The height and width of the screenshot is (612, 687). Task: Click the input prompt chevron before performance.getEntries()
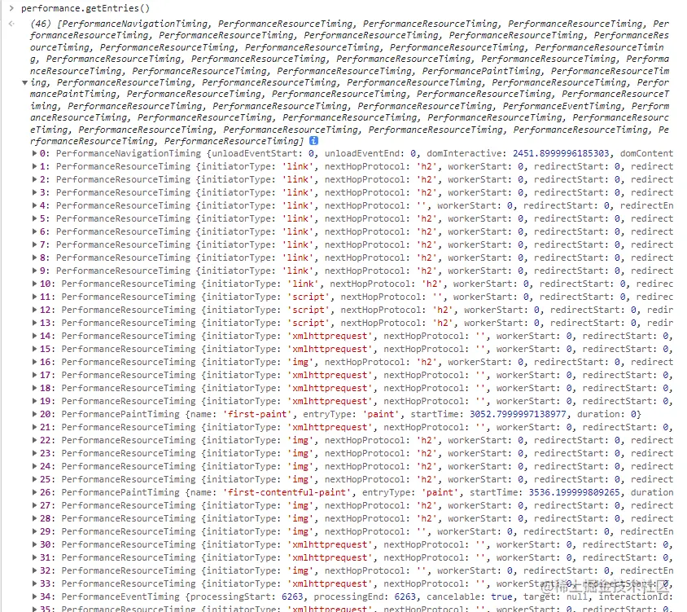click(x=11, y=8)
